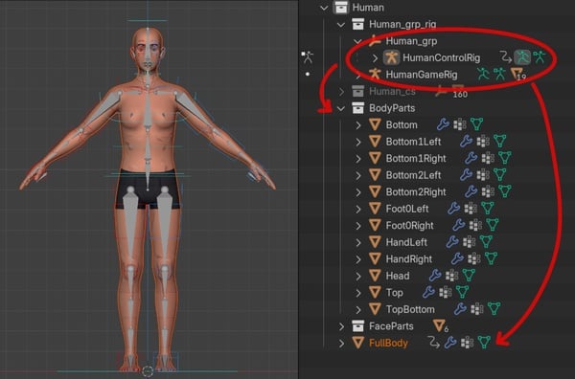Viewport: 575px width, 379px height.
Task: Click the Head mesh object icon
Action: pyautogui.click(x=375, y=276)
